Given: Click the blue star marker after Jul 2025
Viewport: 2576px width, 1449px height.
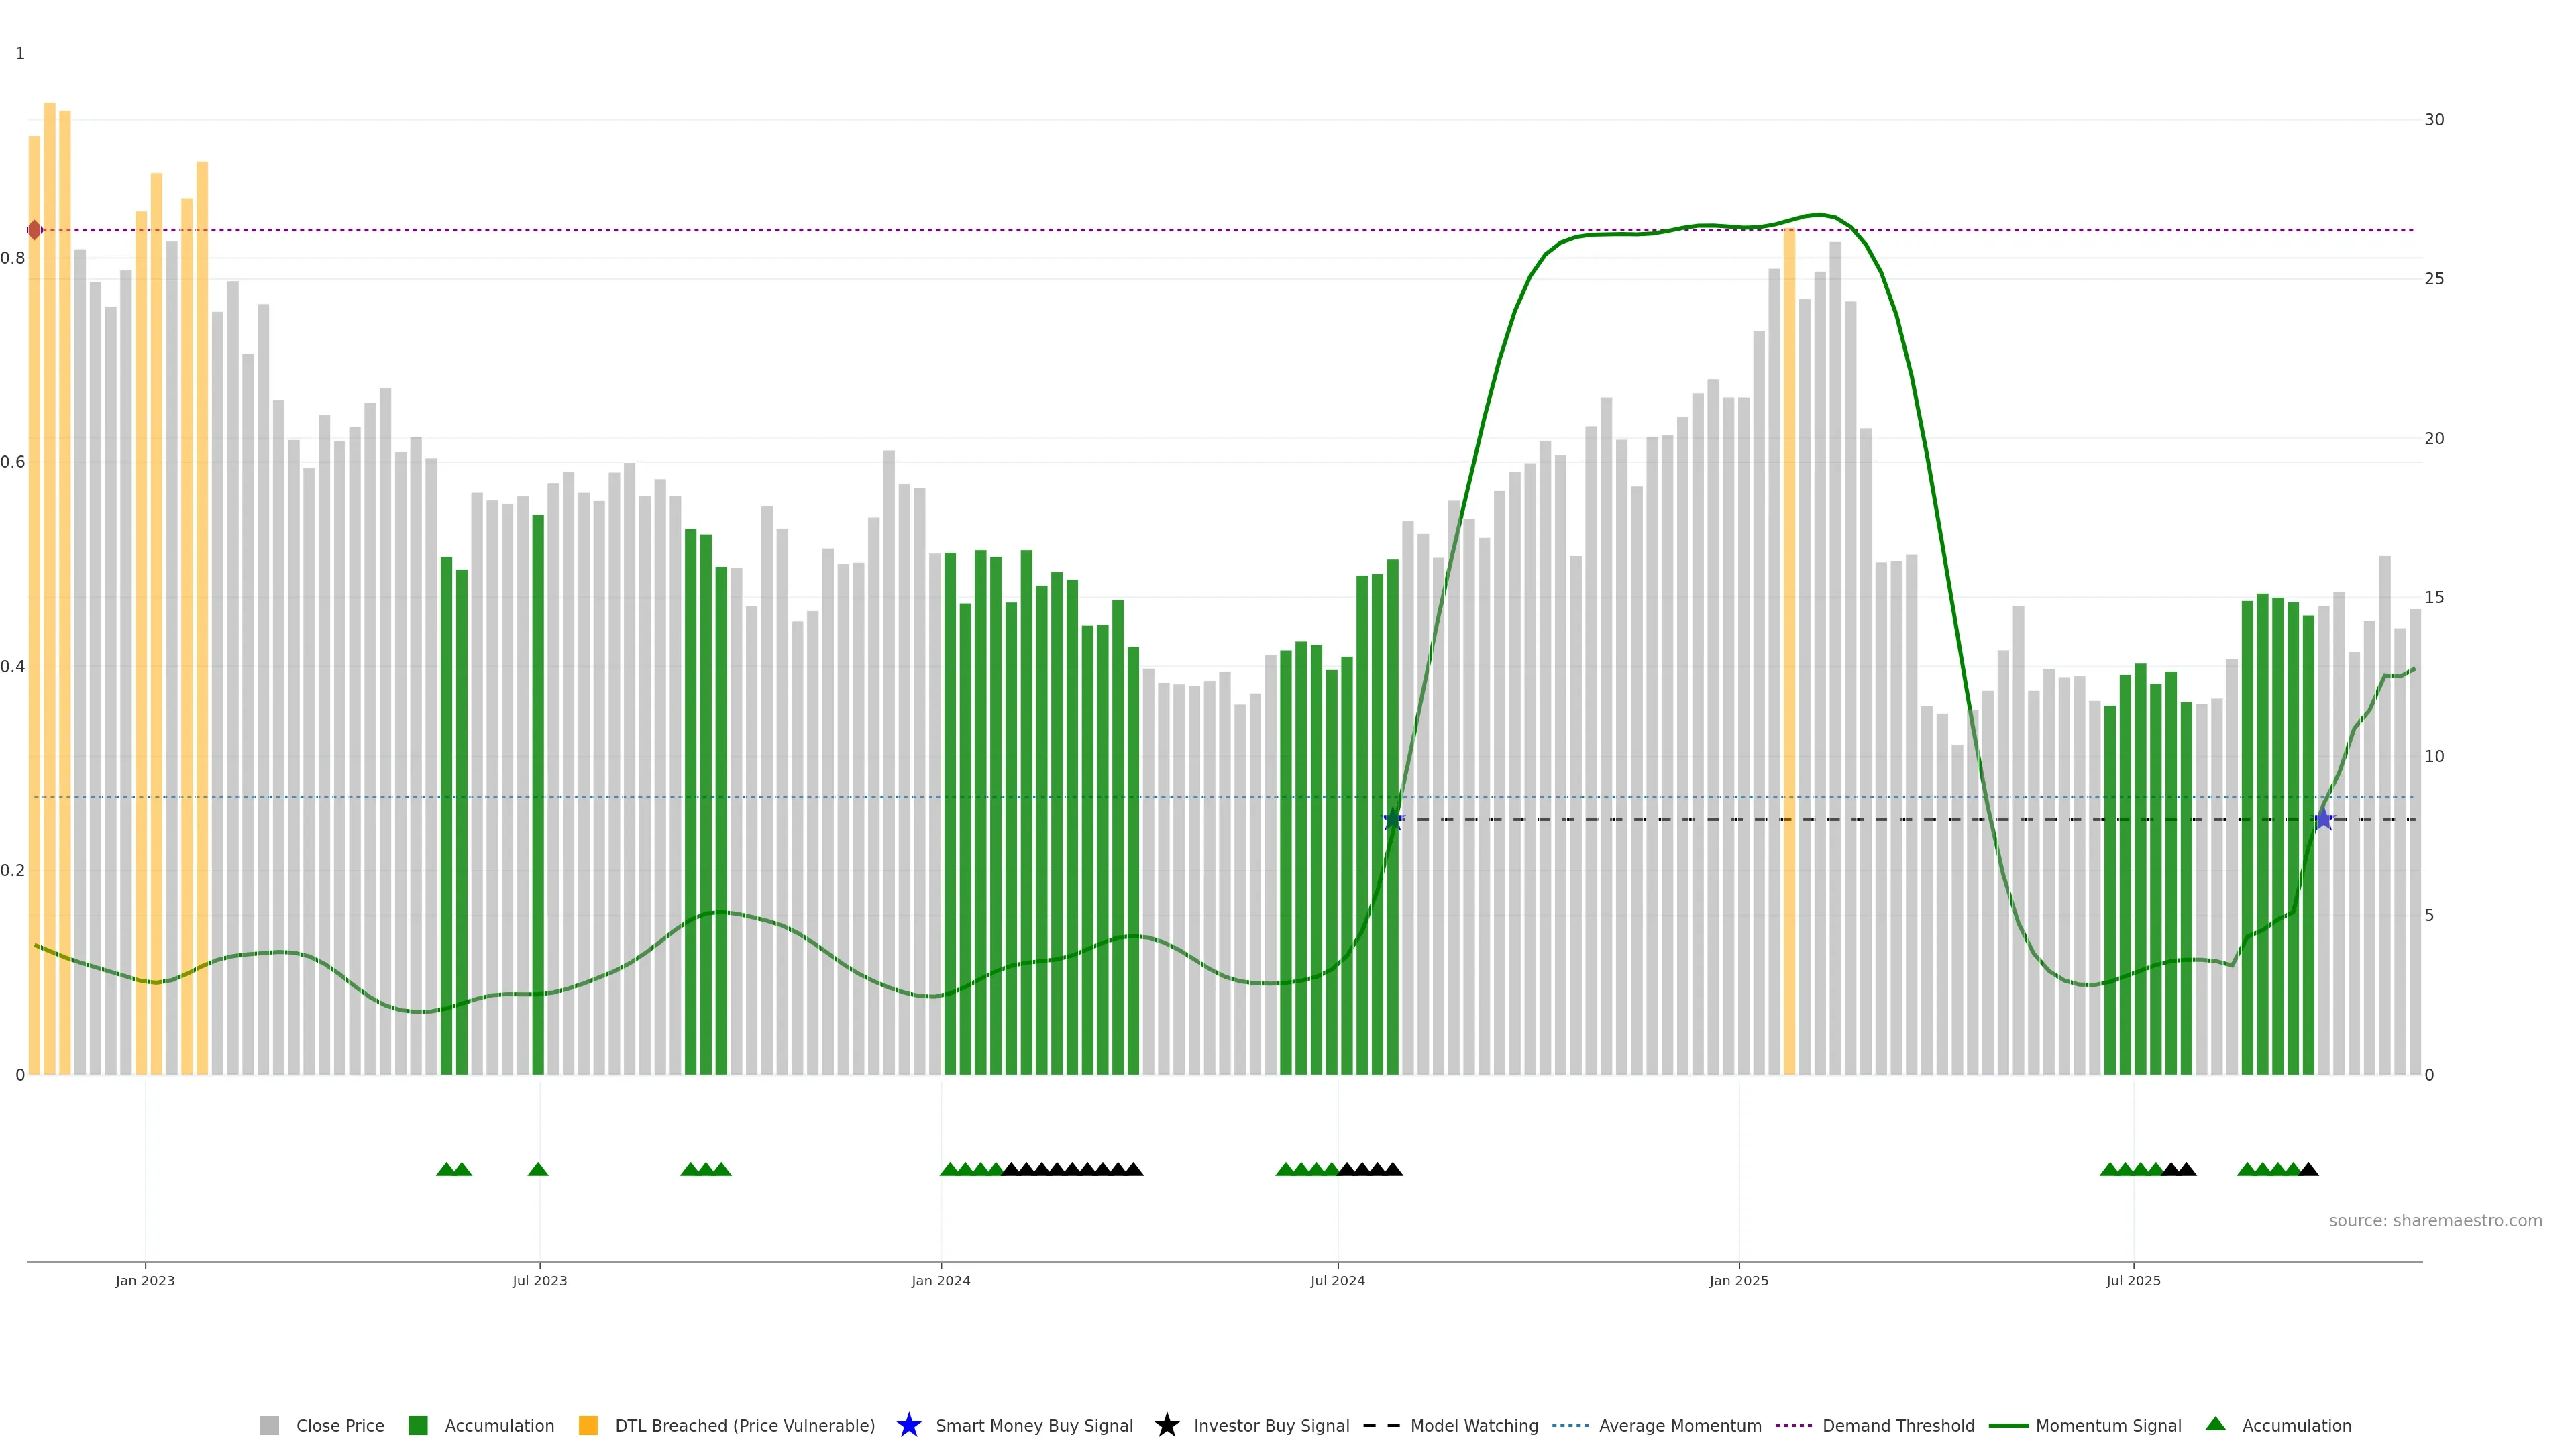Looking at the screenshot, I should click(x=2324, y=820).
